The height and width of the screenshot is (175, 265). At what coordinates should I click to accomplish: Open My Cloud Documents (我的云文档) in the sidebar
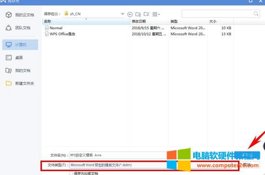pyautogui.click(x=20, y=15)
